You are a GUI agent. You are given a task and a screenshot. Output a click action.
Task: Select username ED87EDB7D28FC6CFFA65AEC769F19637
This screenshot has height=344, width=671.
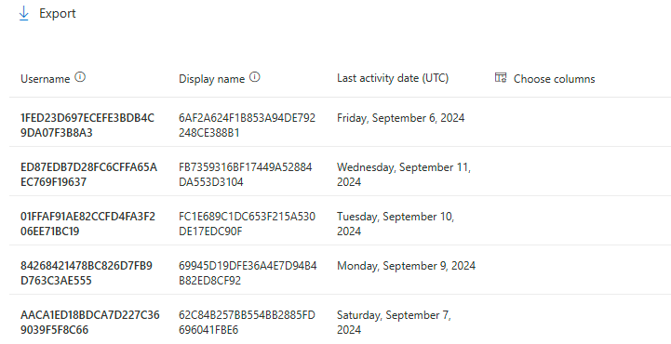(88, 175)
